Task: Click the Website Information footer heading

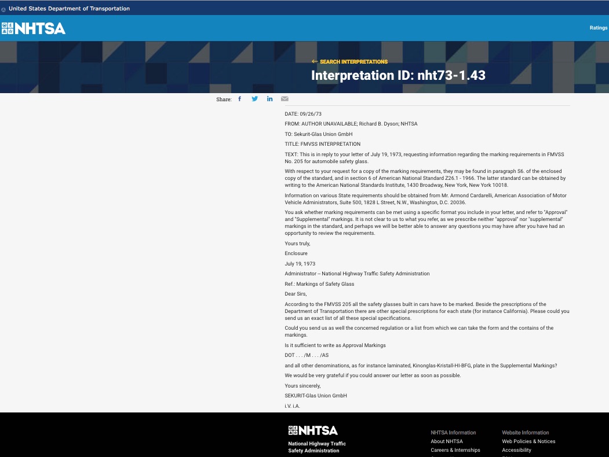Action: [525, 432]
